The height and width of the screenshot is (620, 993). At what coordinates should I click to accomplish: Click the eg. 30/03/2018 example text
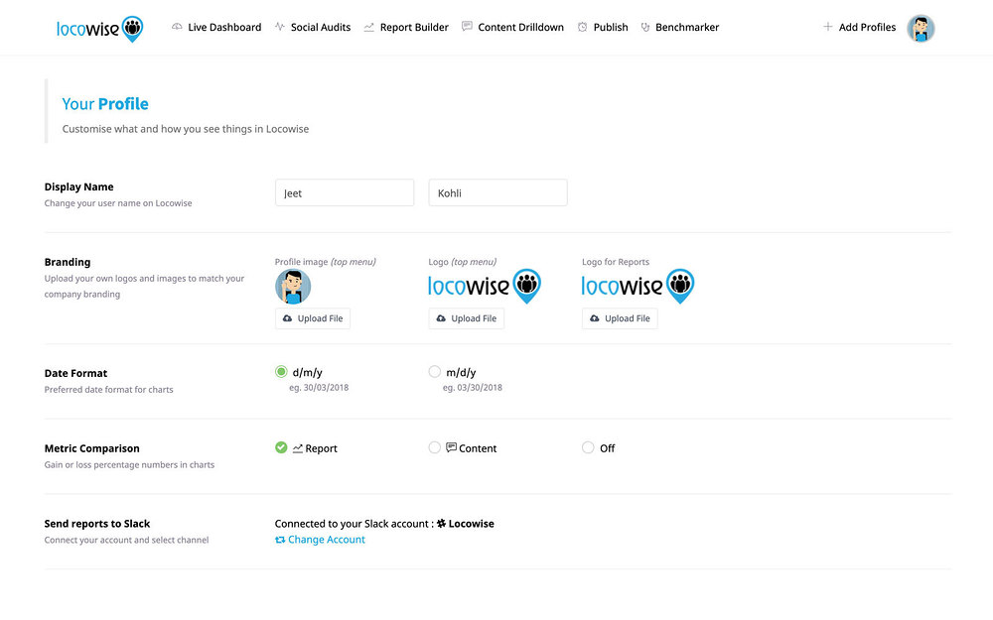319,387
